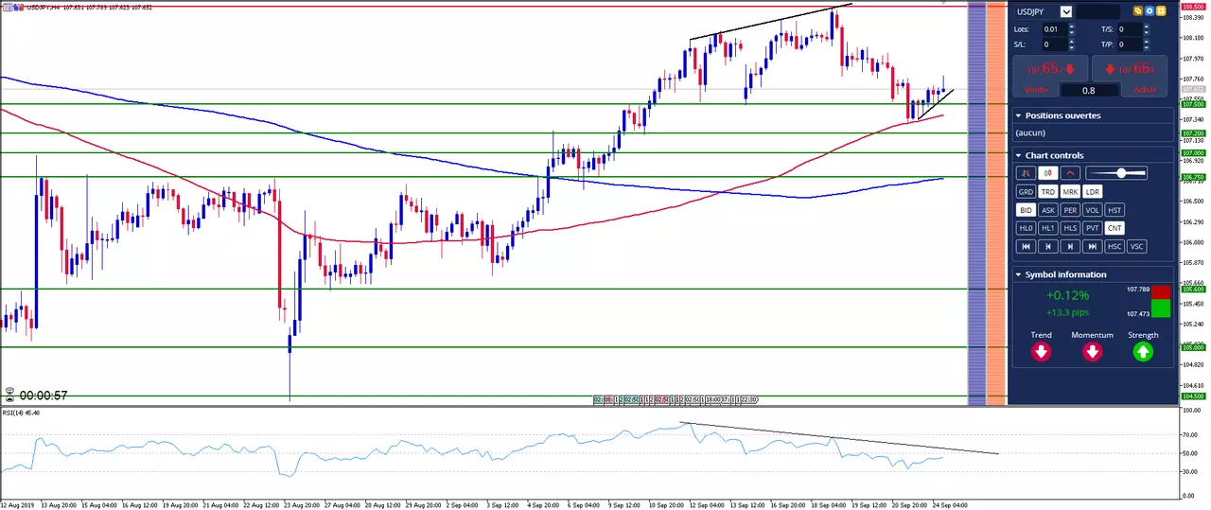Click the yellow copy icon in panel header
The width and height of the screenshot is (1211, 510).
pos(1138,11)
